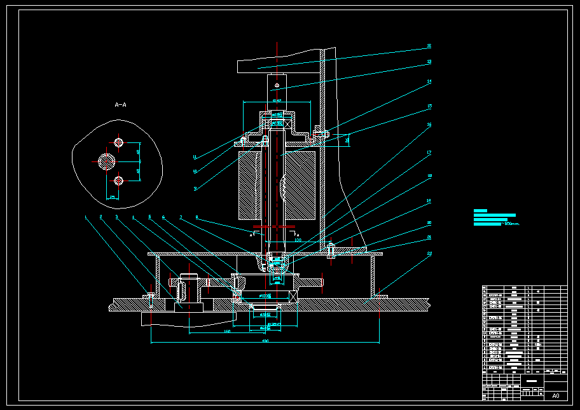Click the "138" dimension text

click(x=298, y=240)
